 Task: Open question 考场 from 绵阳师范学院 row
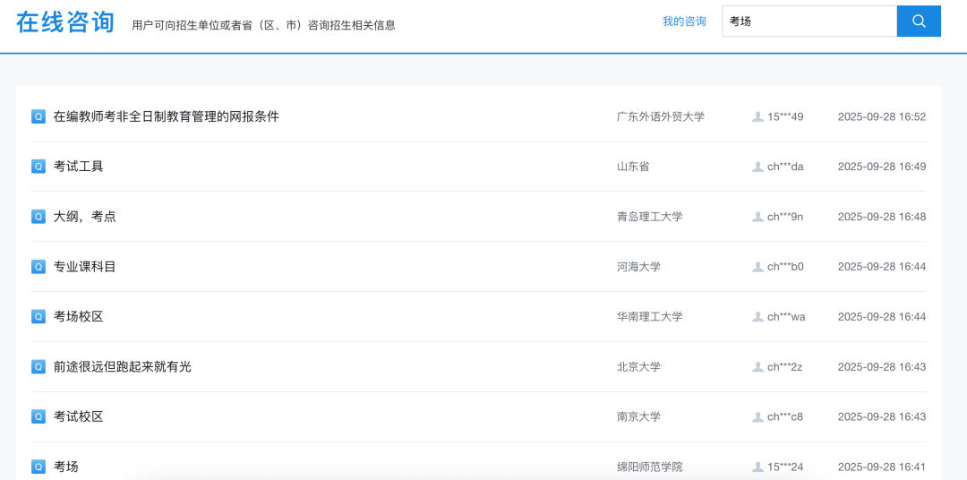(x=66, y=467)
